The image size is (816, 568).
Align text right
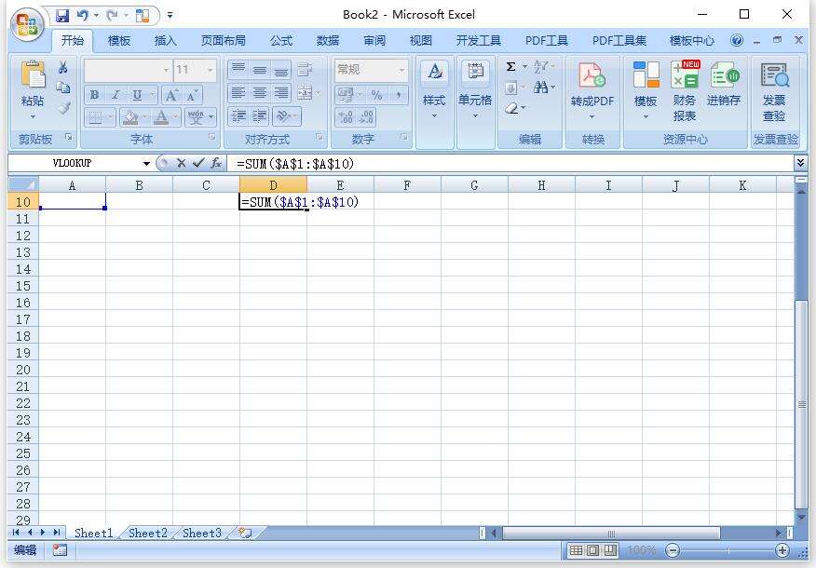point(281,93)
